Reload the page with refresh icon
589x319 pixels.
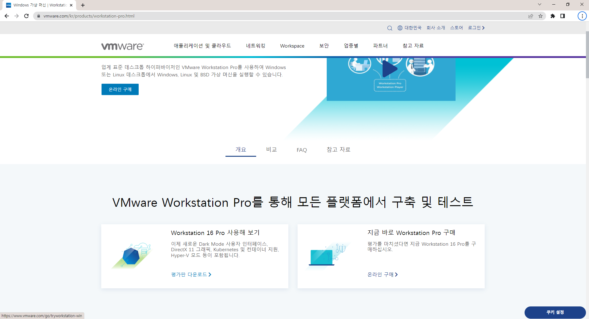pos(26,16)
